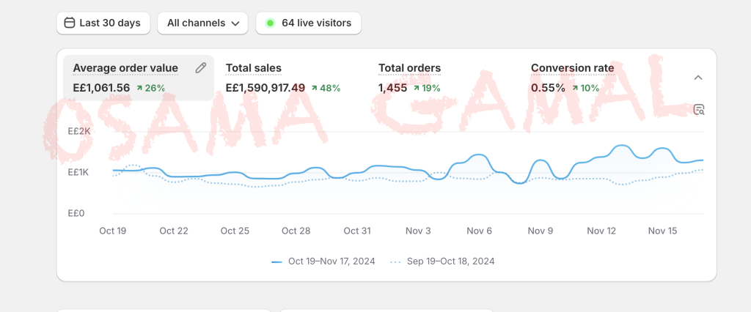Viewport: 751px width, 312px height.
Task: View the 64 live visitors button
Action: click(308, 23)
